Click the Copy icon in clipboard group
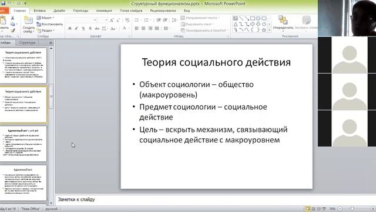 tap(13, 24)
